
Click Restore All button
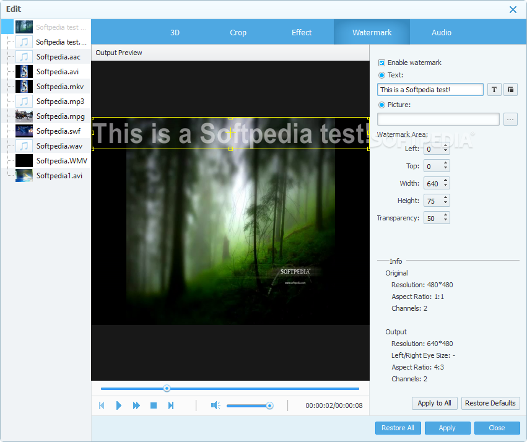[x=398, y=428]
